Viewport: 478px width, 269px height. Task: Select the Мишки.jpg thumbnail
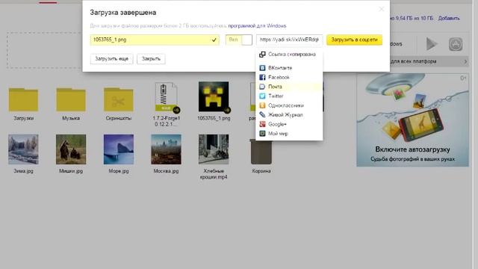(71, 149)
